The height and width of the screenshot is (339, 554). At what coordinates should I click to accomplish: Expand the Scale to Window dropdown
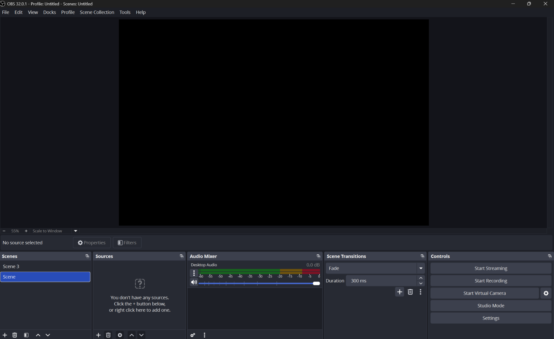tap(76, 231)
